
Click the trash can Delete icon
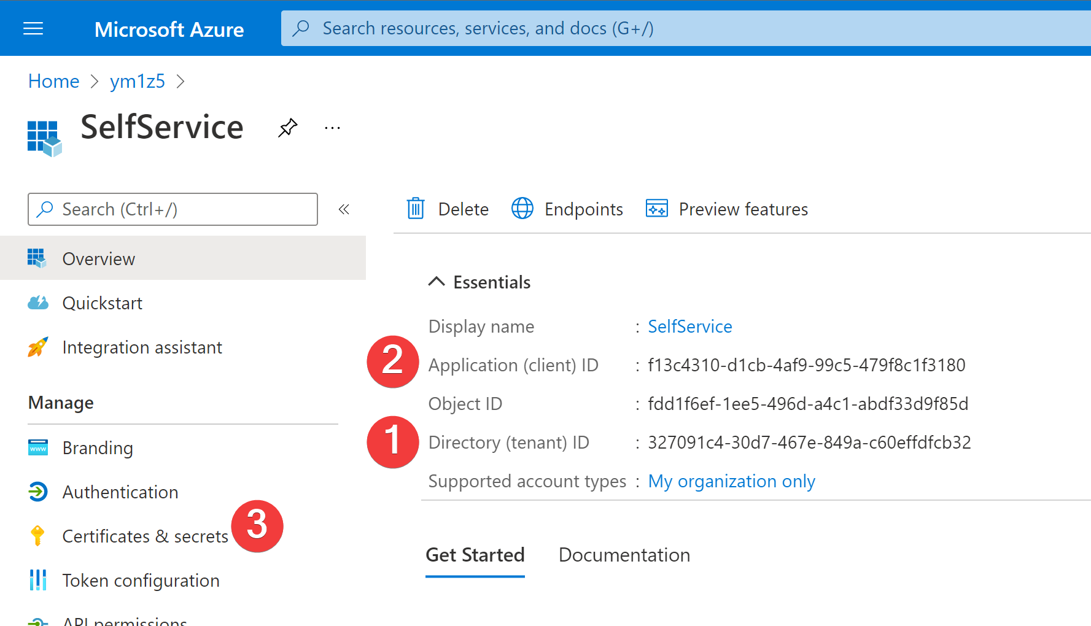pyautogui.click(x=416, y=209)
